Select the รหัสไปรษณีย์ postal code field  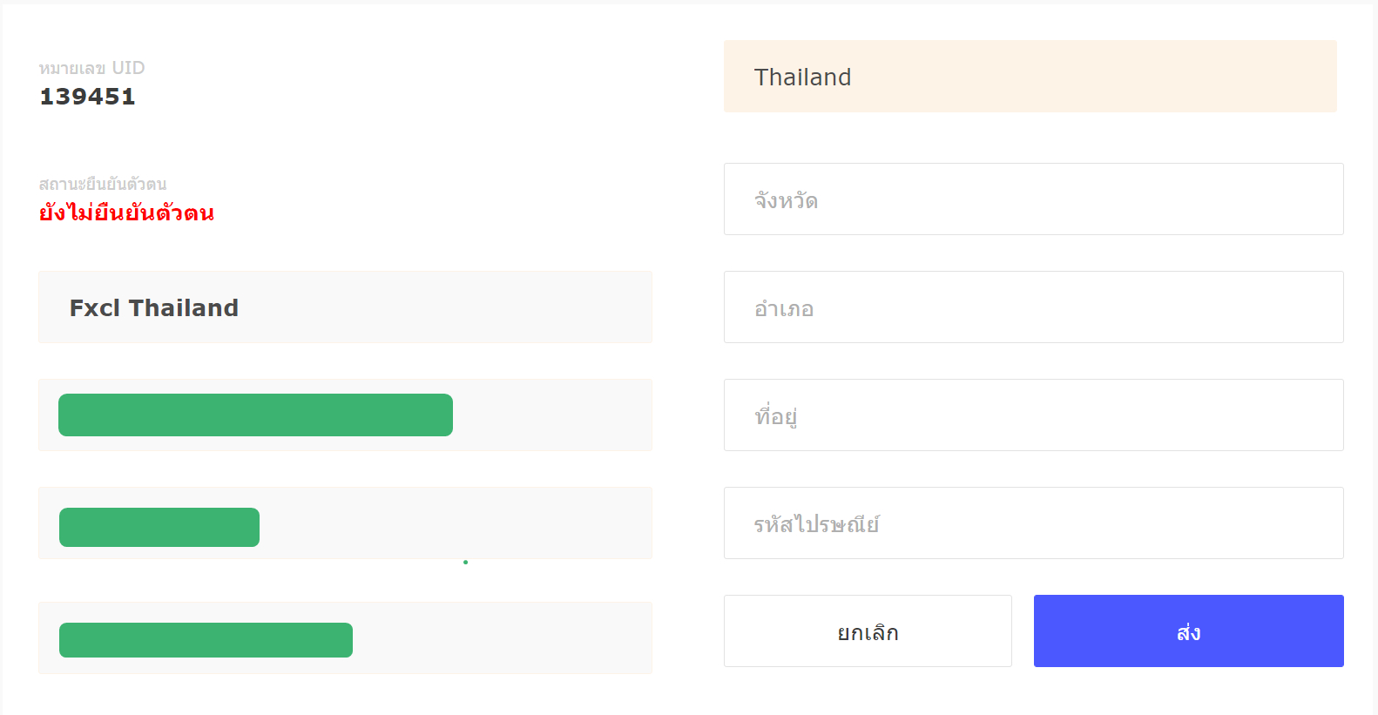(1033, 523)
